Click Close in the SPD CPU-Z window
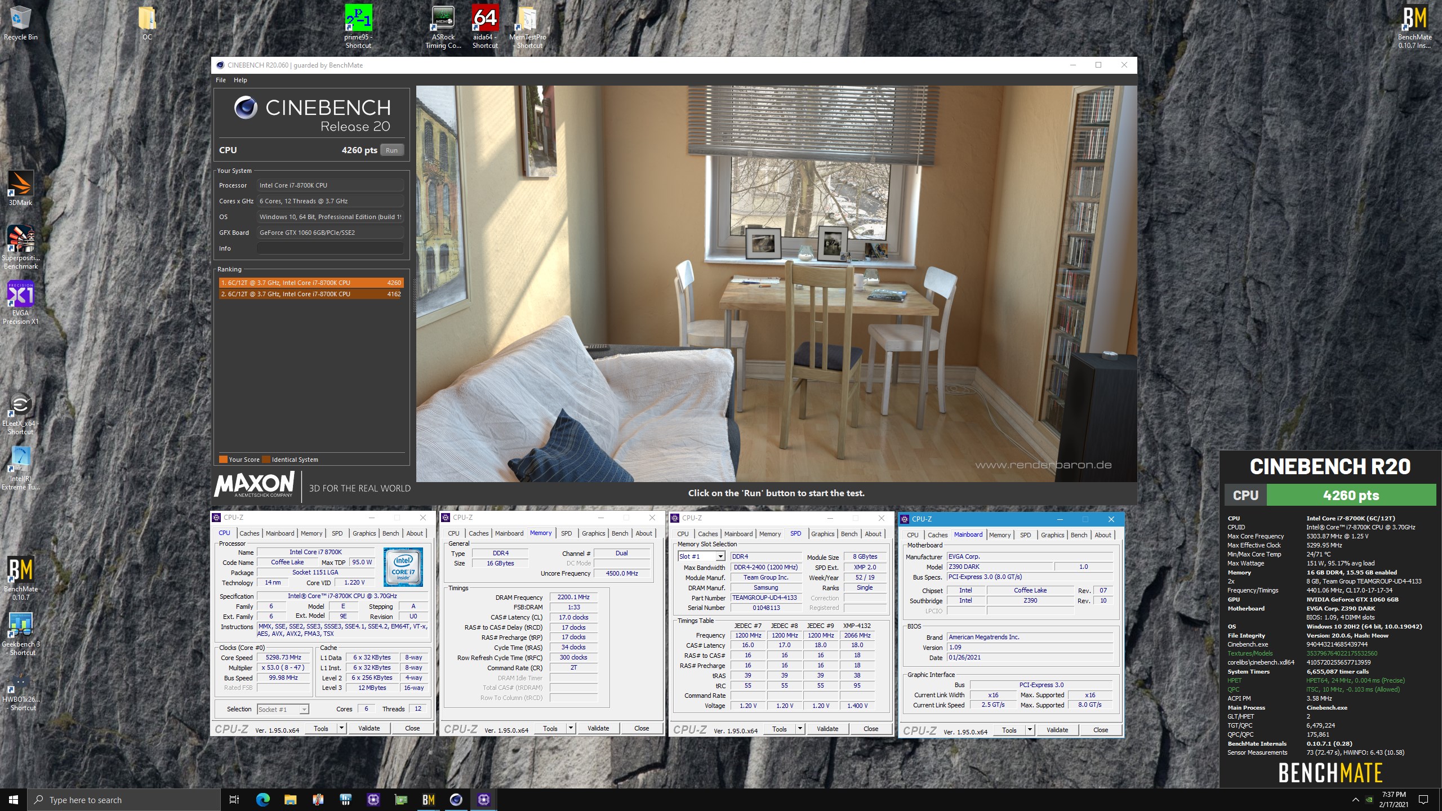1442x811 pixels. [871, 729]
